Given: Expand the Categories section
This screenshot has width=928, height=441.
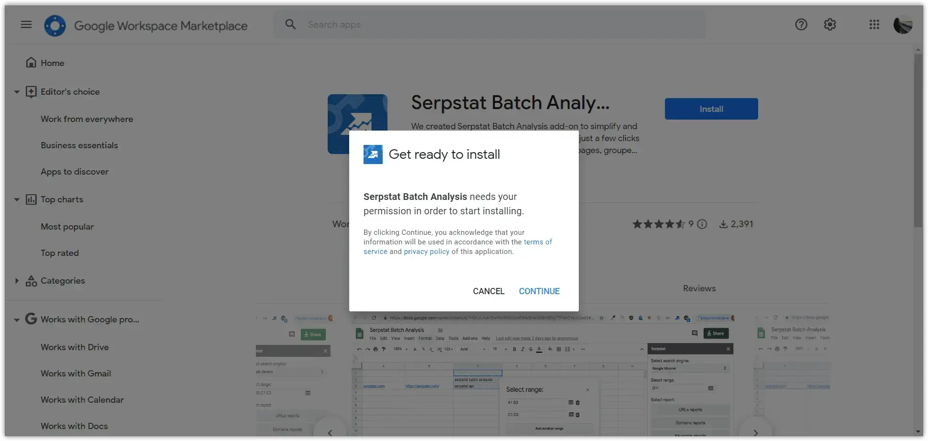Looking at the screenshot, I should pyautogui.click(x=17, y=281).
